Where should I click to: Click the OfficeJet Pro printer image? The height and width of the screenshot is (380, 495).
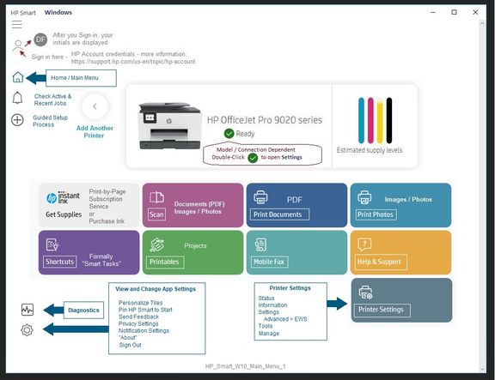click(x=169, y=126)
